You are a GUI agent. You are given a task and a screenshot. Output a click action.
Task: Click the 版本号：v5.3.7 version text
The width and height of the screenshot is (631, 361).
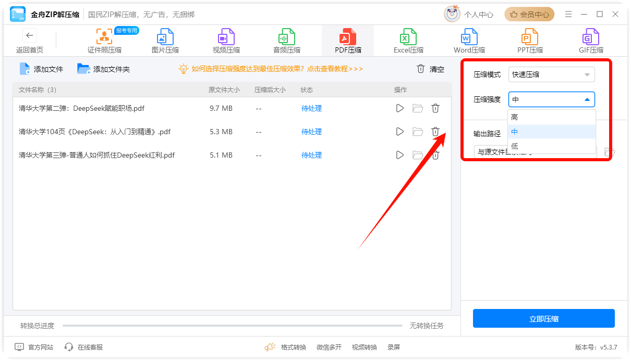click(596, 347)
